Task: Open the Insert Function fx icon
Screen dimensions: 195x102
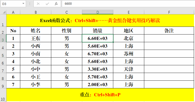Action: 56,4
